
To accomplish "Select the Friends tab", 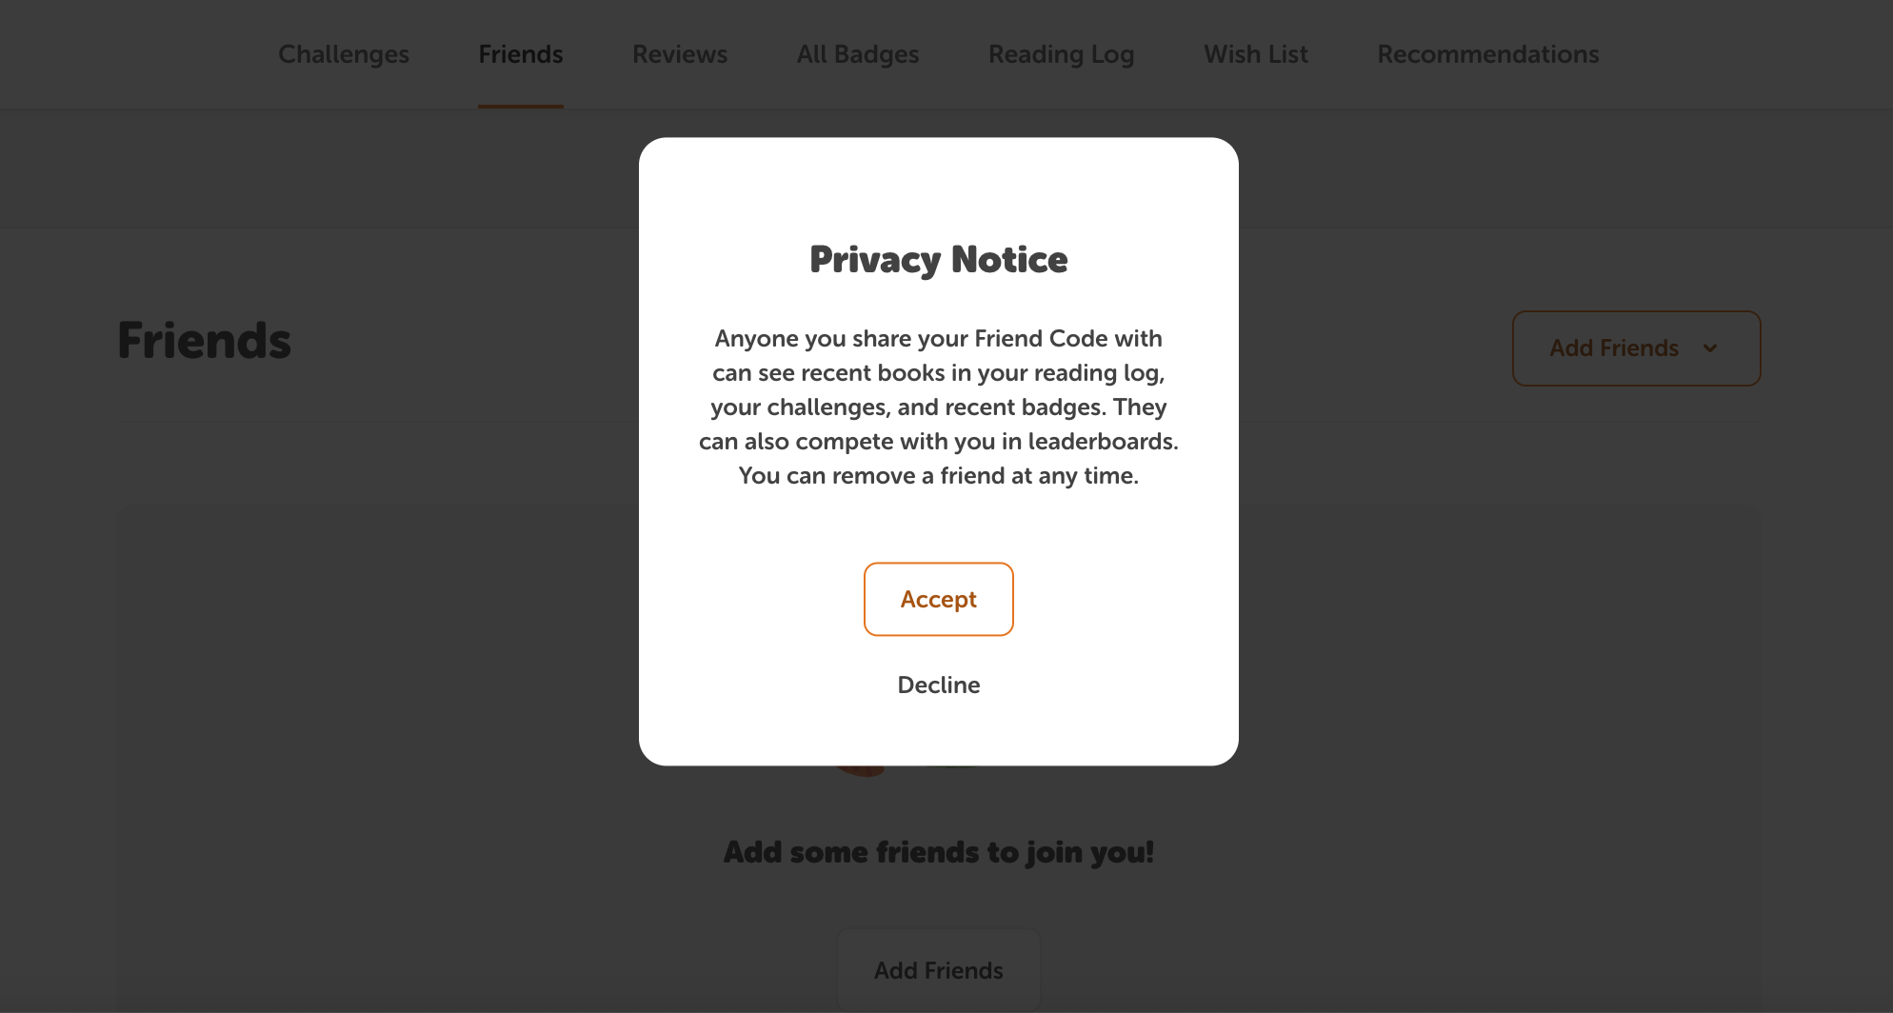I will [x=521, y=54].
